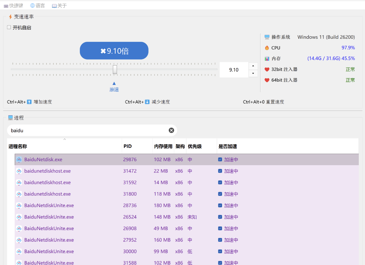Disable 加速中 for BaiduNetdiskUnite.exe PID 30000

tap(220, 251)
